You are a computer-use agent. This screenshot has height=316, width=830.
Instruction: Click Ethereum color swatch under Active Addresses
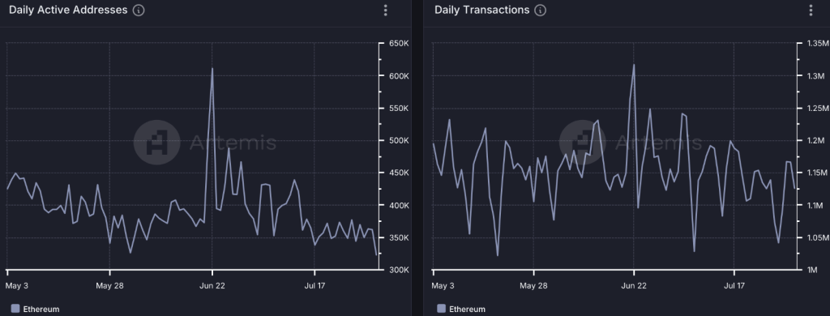(x=15, y=309)
